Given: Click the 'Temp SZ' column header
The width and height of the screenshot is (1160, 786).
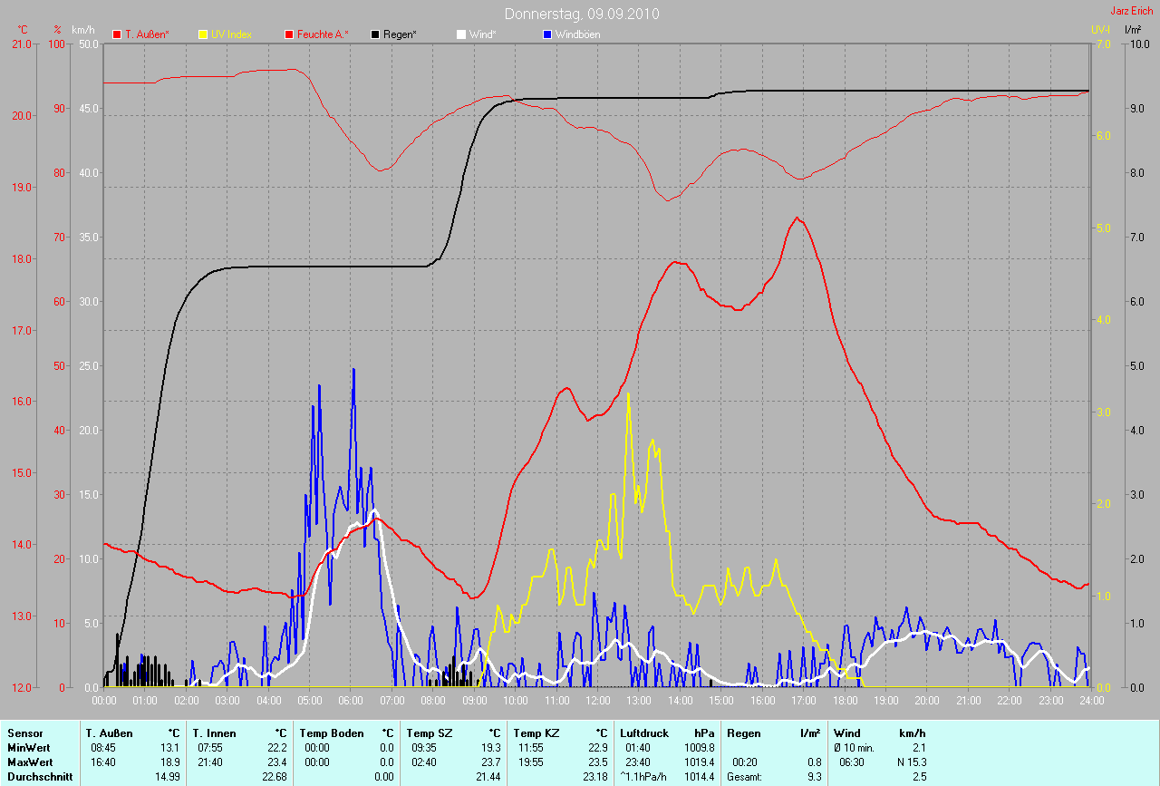Looking at the screenshot, I should 428,733.
